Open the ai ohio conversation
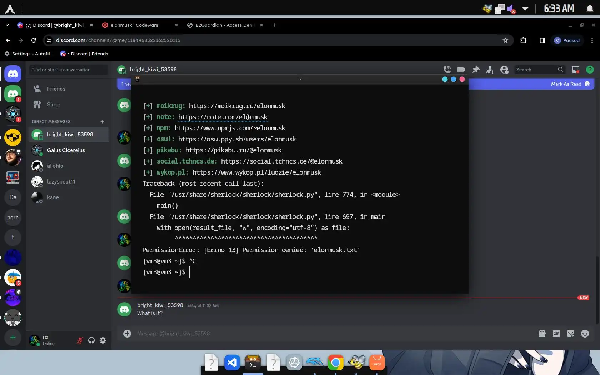Viewport: 600px width, 375px height. click(69, 166)
